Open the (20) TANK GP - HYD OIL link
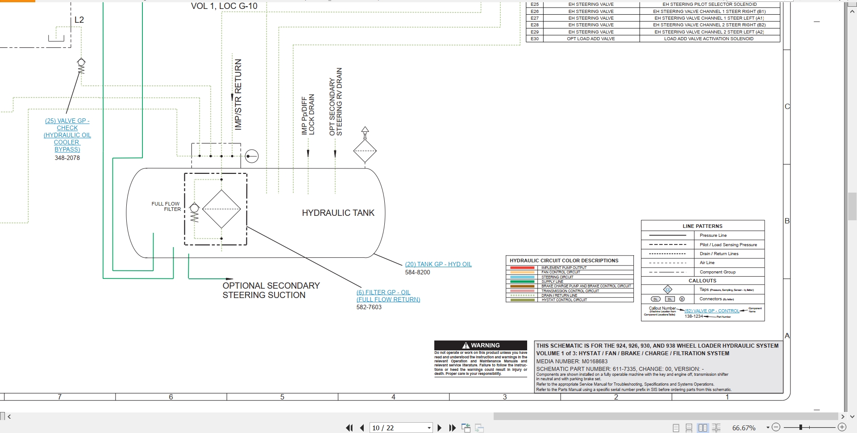This screenshot has height=433, width=857. tap(438, 264)
